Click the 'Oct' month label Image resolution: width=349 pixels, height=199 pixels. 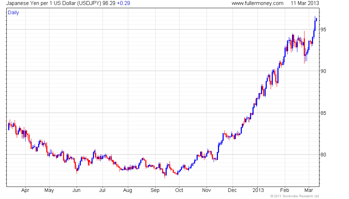(x=179, y=190)
